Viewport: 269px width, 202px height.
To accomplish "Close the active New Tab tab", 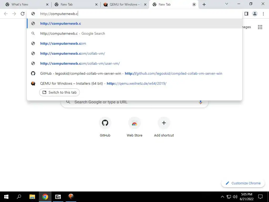I will (194, 4).
